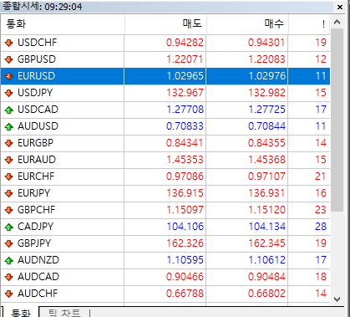Image resolution: width=350 pixels, height=317 pixels.
Task: Sort by the 매도 column header
Action: pos(165,24)
